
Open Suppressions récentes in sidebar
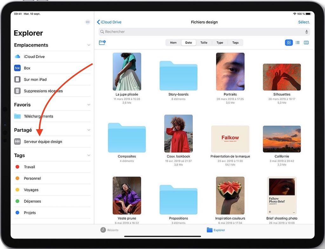(x=52, y=91)
